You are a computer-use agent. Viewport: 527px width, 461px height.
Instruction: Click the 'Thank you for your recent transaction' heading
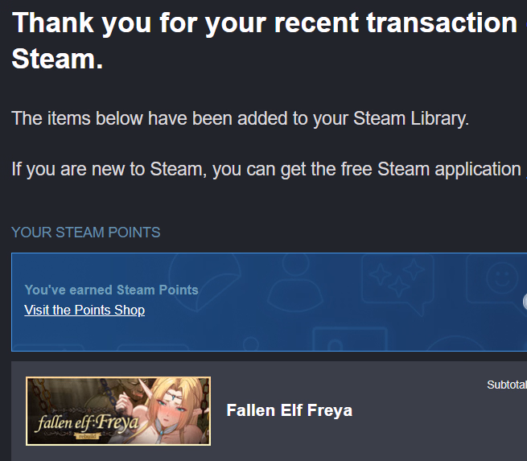(264, 23)
